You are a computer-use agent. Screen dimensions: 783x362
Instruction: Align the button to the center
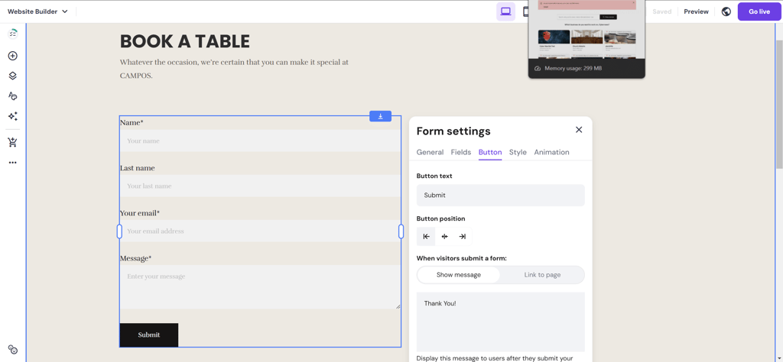point(444,236)
